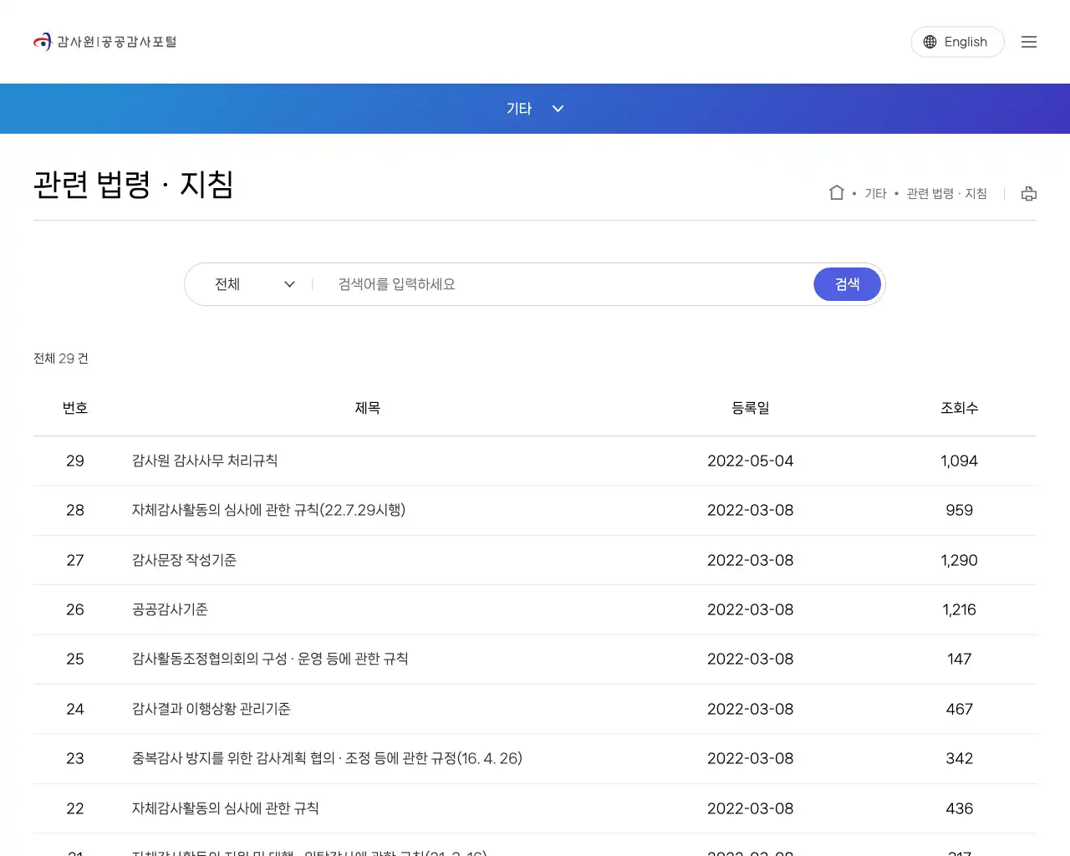
Task: Click the 조회수 column header
Action: (x=958, y=408)
